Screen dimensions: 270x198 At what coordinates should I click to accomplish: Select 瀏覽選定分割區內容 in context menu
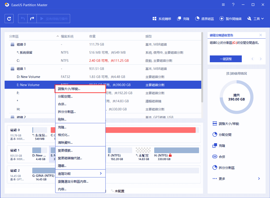[x=80, y=182]
